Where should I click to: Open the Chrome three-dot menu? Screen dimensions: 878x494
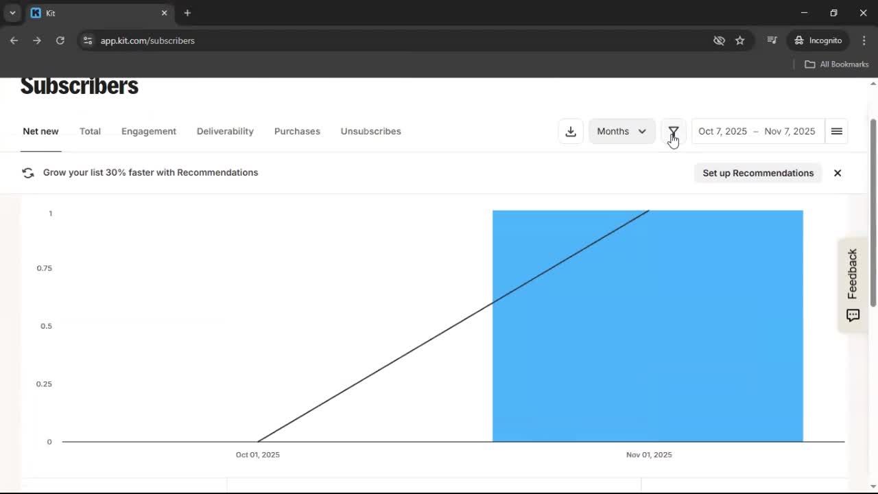(x=864, y=40)
